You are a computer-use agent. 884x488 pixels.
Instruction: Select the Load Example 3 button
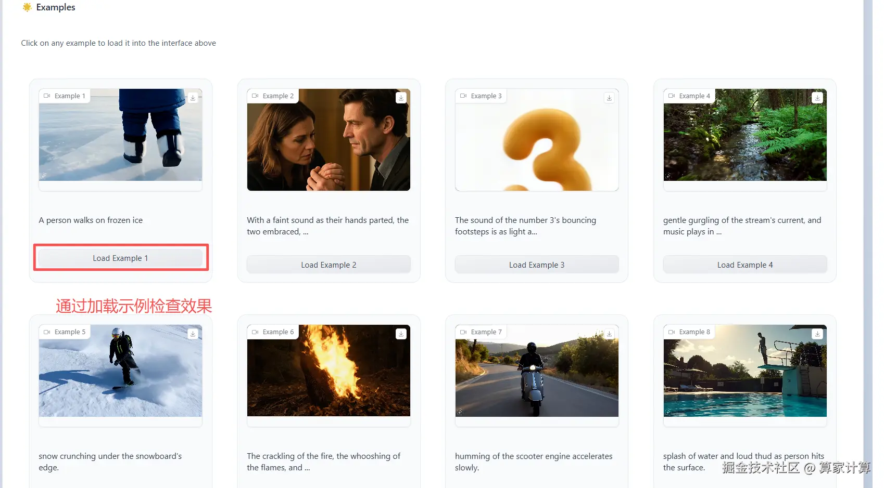pos(537,265)
